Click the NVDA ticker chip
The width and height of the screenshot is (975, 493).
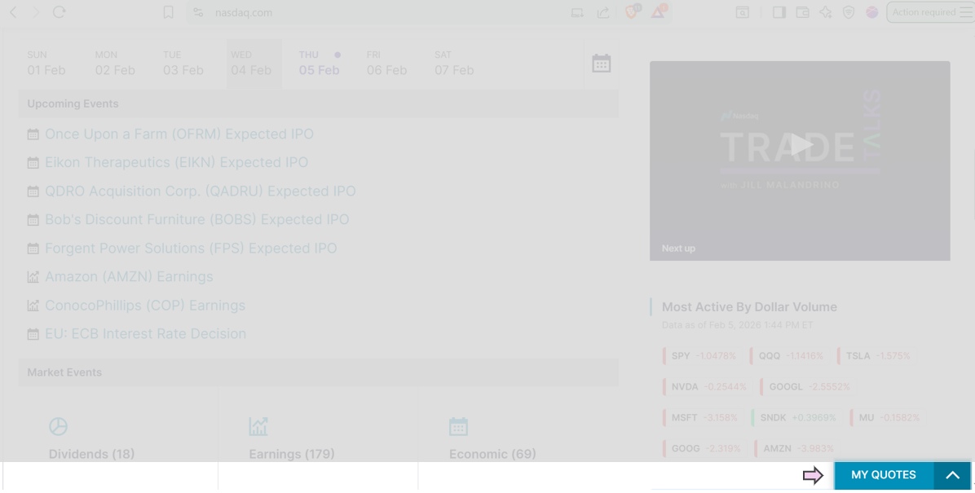(685, 387)
